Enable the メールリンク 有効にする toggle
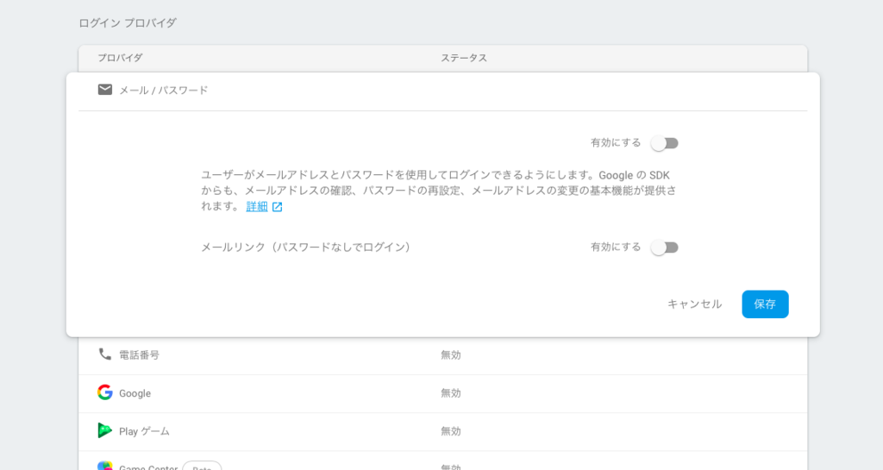Screen dimensions: 883x470 (x=665, y=248)
